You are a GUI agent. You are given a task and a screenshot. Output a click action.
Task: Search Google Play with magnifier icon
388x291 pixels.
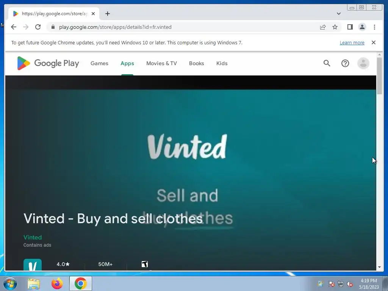point(327,63)
